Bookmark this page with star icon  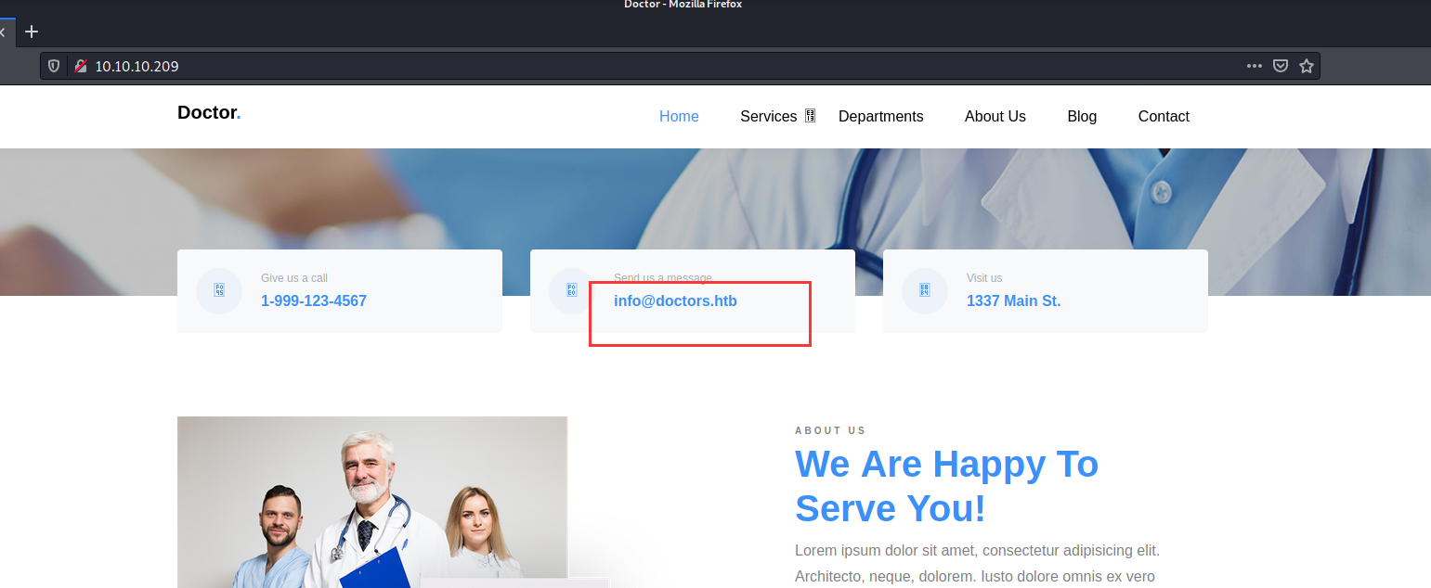coord(1307,66)
